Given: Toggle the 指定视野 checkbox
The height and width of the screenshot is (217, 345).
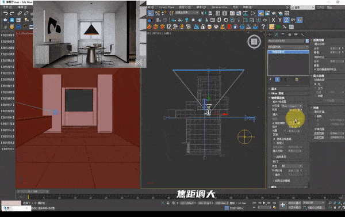Looking at the screenshot, I should point(274,123).
